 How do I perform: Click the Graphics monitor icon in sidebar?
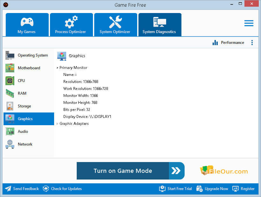coord(10,119)
